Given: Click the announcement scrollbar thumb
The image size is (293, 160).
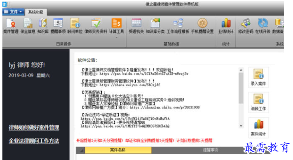Looking at the screenshot, I should (x=241, y=88).
